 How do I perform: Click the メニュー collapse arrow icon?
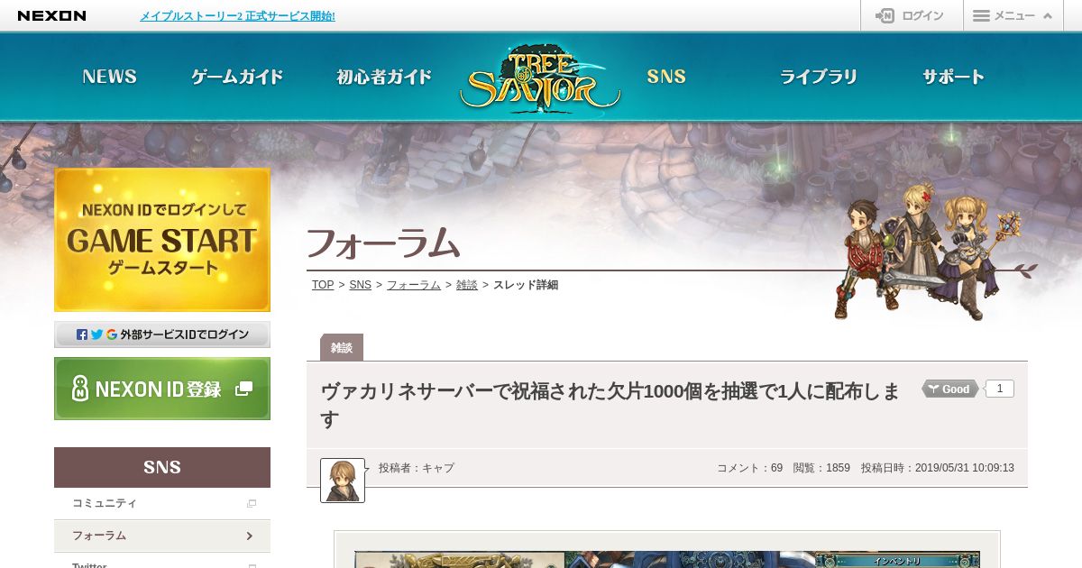click(x=1048, y=16)
